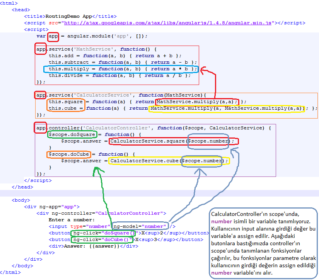Click 'CalculatorService.square' call
This screenshot has height=280, width=319.
click(x=147, y=141)
